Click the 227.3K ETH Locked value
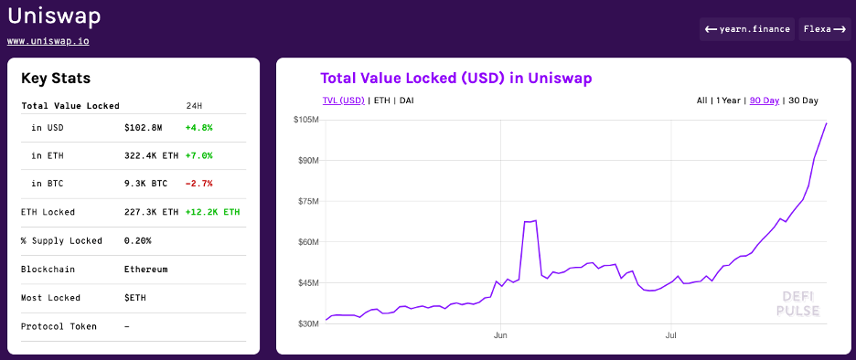 tap(151, 212)
